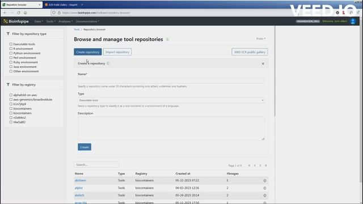Jump to the first page of the table
Image resolution: width=363 pixels, height=204 pixels.
[249, 165]
